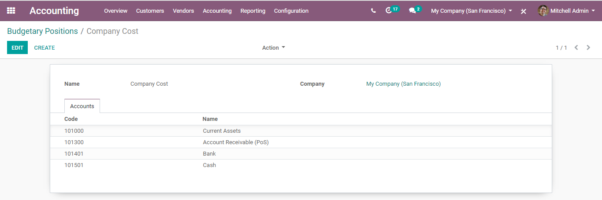Click the CREATE button
The width and height of the screenshot is (602, 200).
tap(45, 47)
